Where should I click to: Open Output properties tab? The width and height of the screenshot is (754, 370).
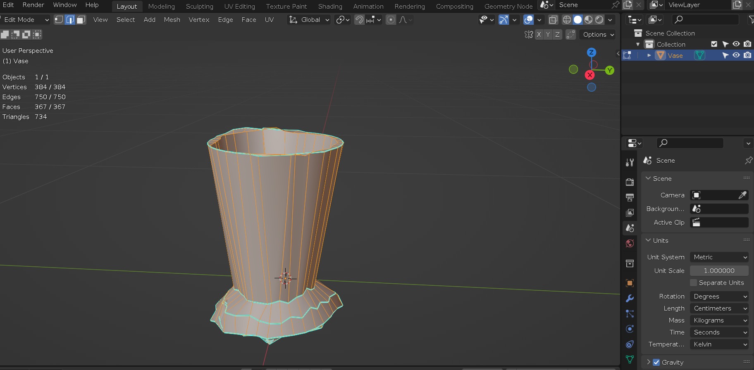tap(630, 197)
